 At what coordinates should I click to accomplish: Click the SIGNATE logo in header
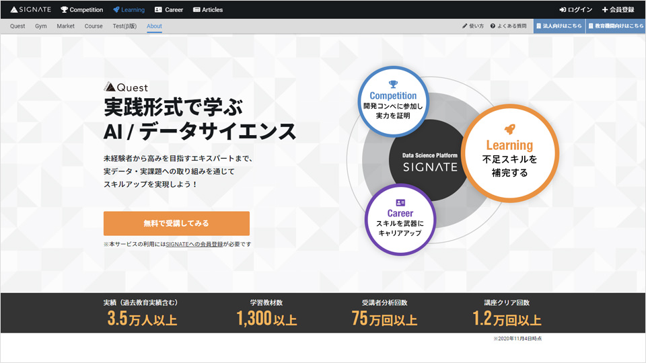pos(31,9)
